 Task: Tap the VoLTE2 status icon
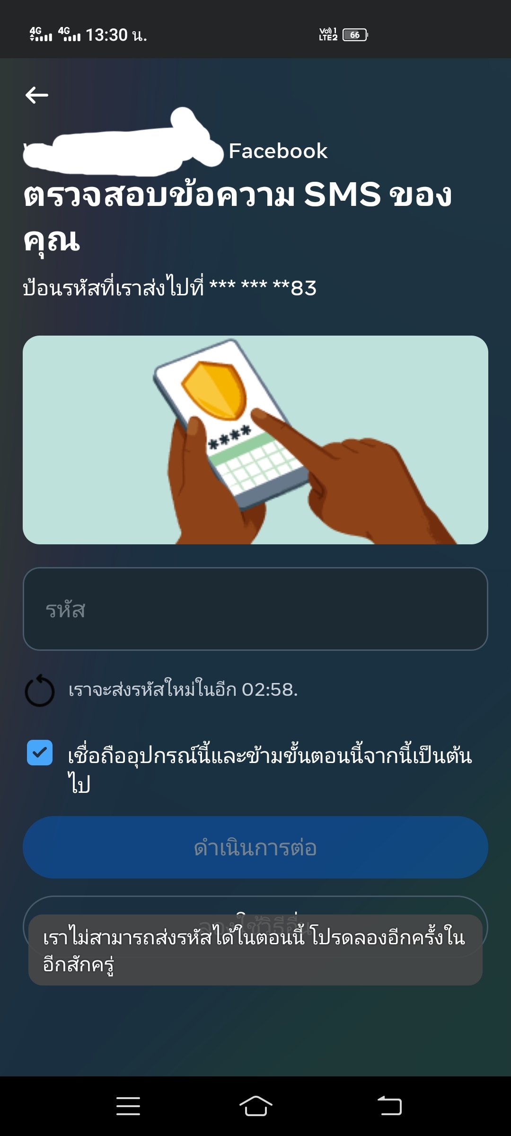point(328,35)
